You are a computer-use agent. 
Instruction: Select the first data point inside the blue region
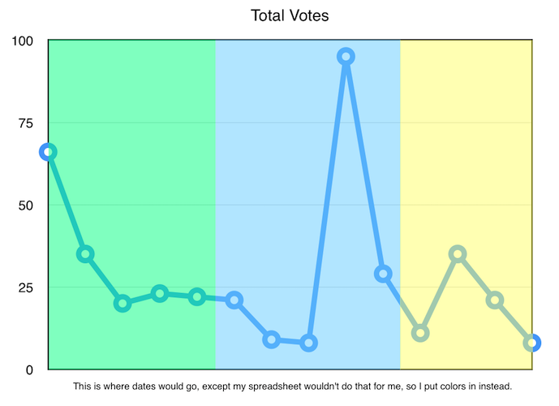[234, 300]
